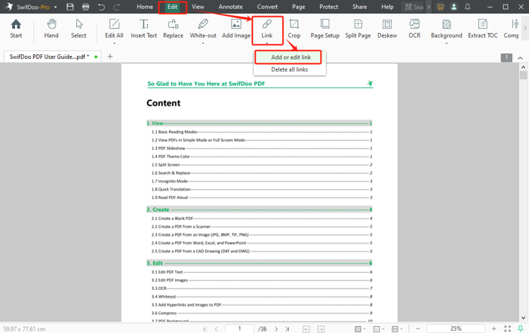The width and height of the screenshot is (529, 333).
Task: Pick the White-out tool
Action: click(x=203, y=29)
